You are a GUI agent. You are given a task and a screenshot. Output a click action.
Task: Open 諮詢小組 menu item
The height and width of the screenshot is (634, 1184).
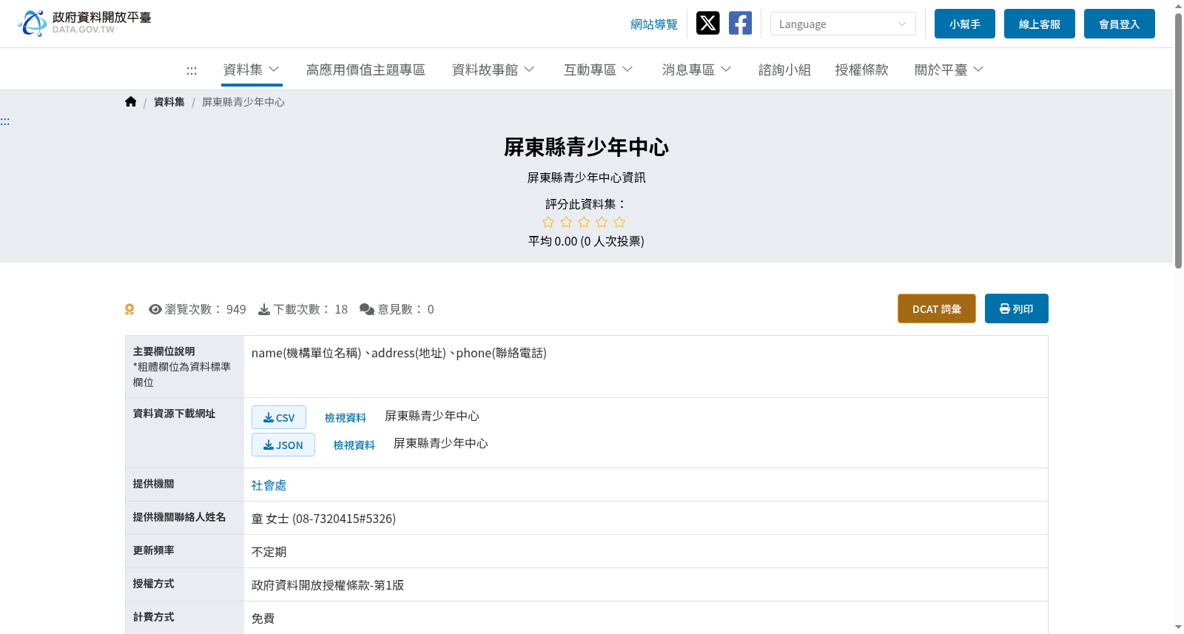[784, 70]
